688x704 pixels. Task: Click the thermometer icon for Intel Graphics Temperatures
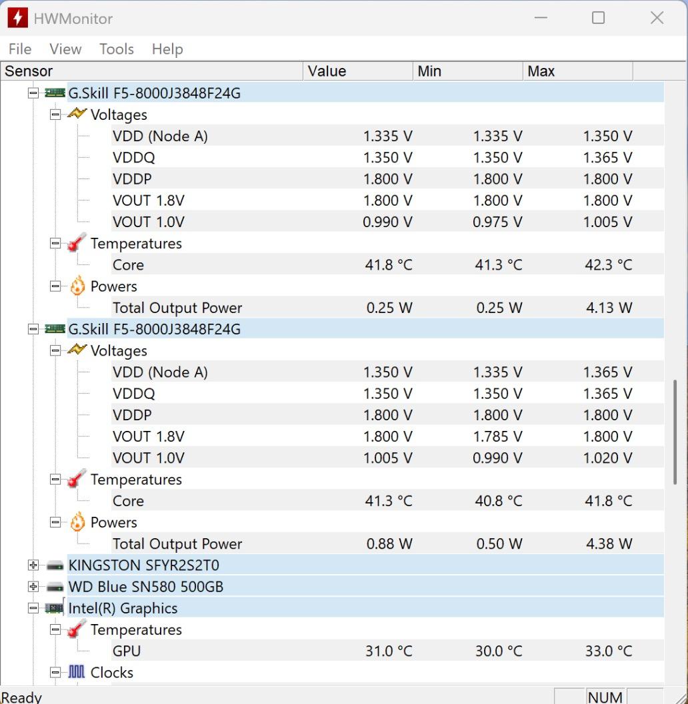coord(77,630)
